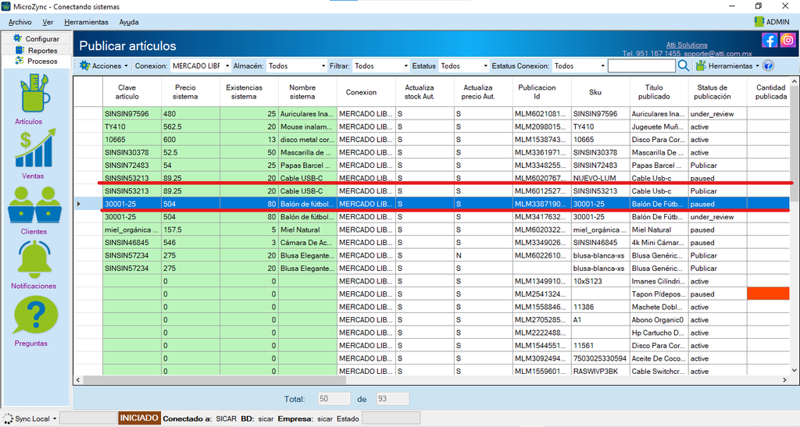The height and width of the screenshot is (427, 800).
Task: Click the ADMIN user icon
Action: pyautogui.click(x=759, y=21)
